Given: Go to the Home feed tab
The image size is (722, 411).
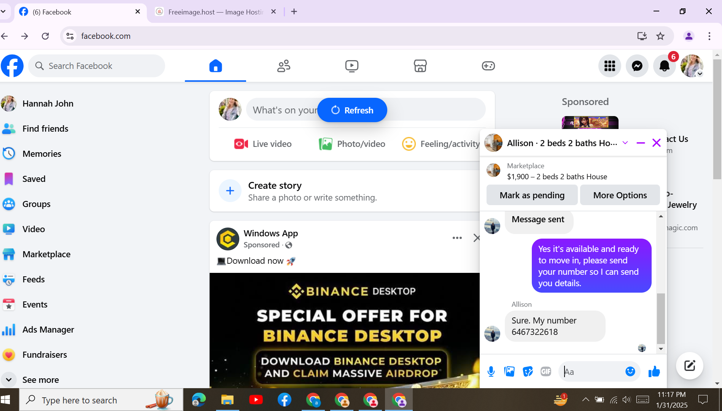Looking at the screenshot, I should 215,66.
